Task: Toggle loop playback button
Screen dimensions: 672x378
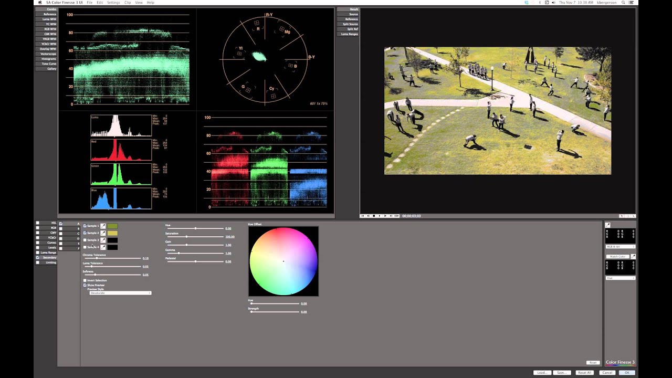Action: pyautogui.click(x=397, y=216)
